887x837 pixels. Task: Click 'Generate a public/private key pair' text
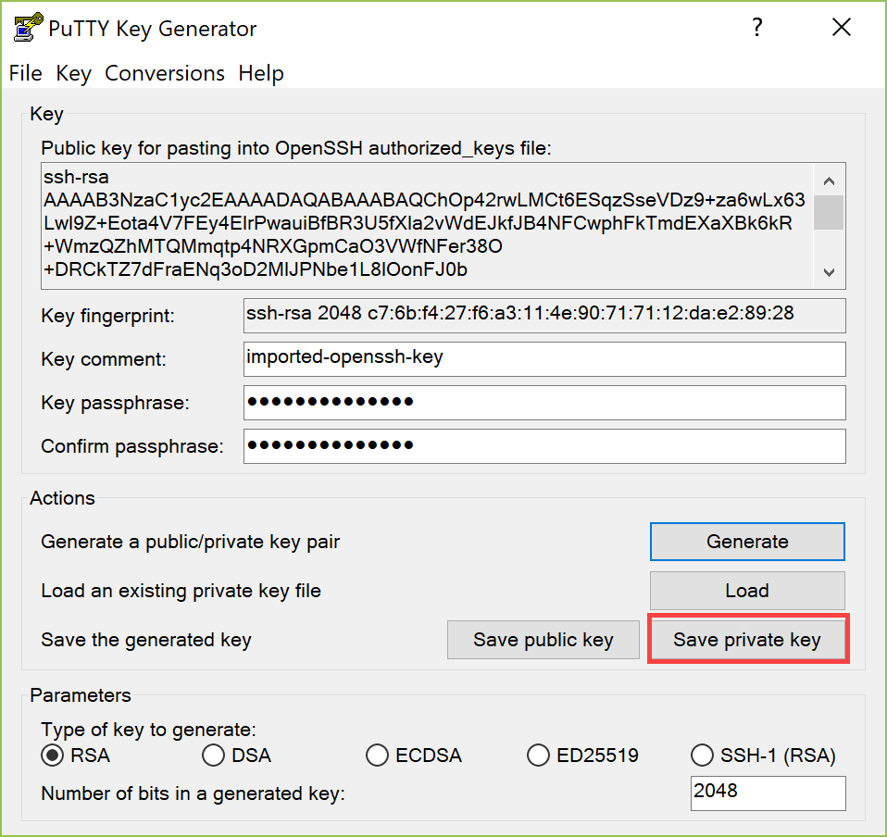(191, 542)
